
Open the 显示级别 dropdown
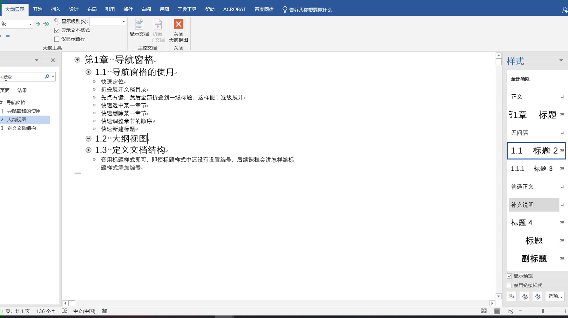124,22
